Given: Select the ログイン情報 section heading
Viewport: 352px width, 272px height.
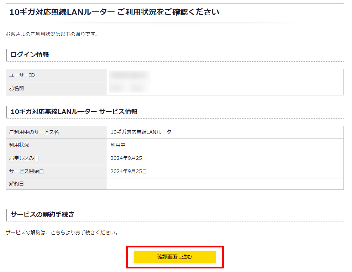Looking at the screenshot, I should click(x=30, y=54).
